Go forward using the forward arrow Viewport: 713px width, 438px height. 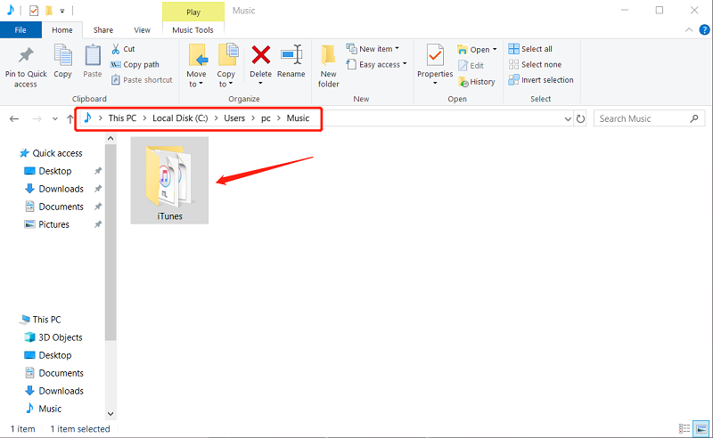coord(37,119)
